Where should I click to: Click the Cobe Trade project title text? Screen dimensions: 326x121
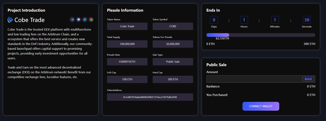29,20
